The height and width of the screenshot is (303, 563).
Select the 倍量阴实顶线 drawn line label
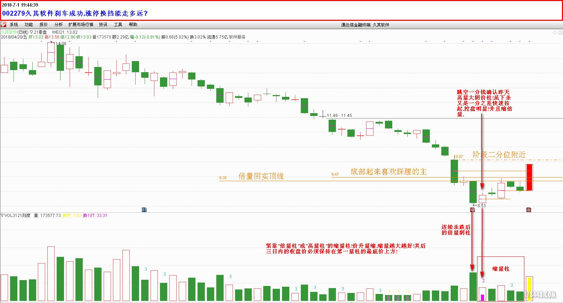coord(261,176)
